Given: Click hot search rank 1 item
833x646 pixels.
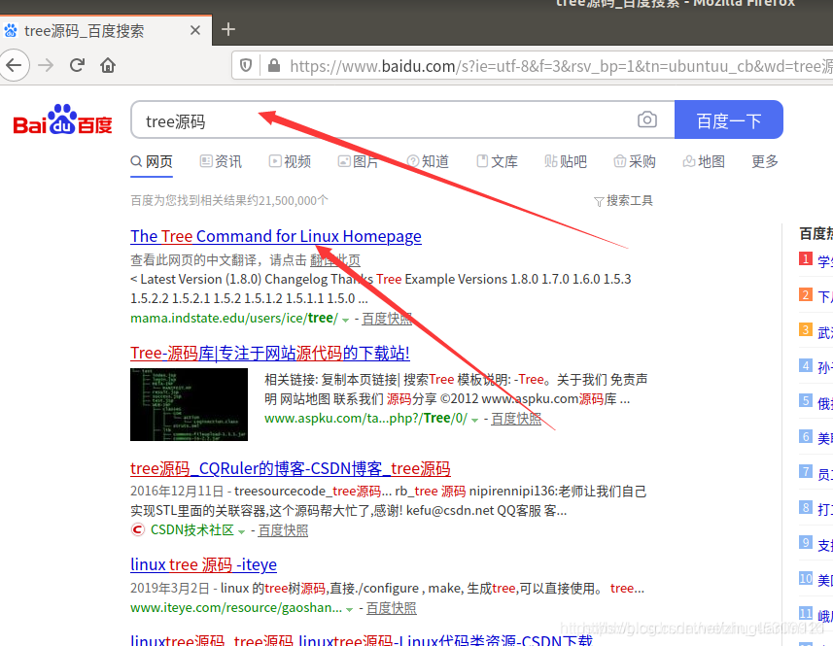Looking at the screenshot, I should (x=816, y=260).
